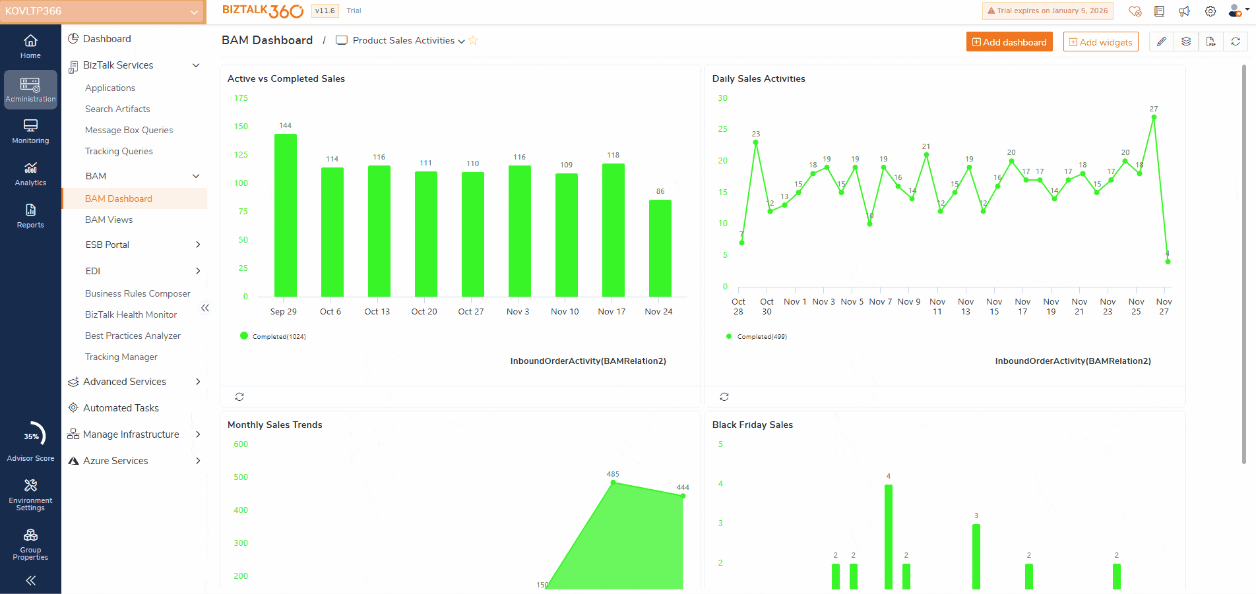Favorite Product Sales Activities using the star
The width and height of the screenshot is (1256, 594).
[x=473, y=40]
